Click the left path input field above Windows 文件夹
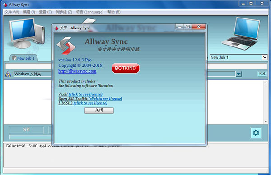Screen dimensions: 271x175 point(28,66)
